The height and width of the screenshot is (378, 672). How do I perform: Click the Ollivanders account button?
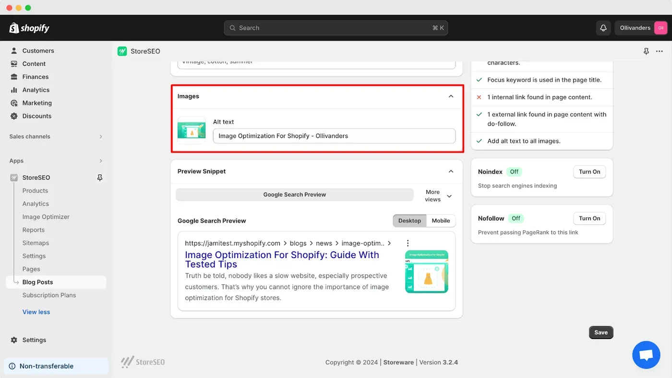click(x=641, y=28)
